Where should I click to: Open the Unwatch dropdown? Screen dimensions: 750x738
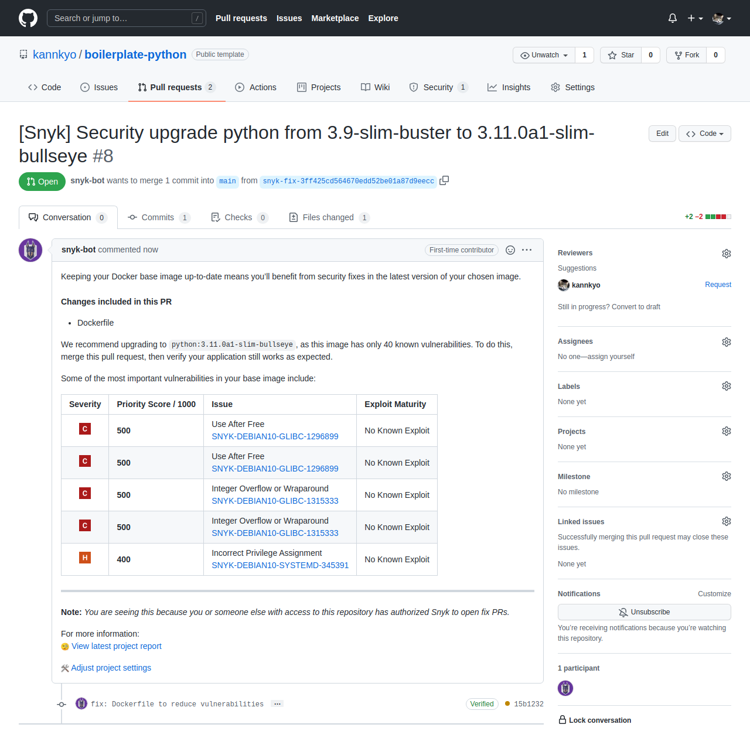click(x=544, y=55)
